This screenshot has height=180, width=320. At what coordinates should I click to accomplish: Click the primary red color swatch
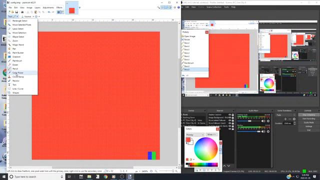(x=188, y=139)
